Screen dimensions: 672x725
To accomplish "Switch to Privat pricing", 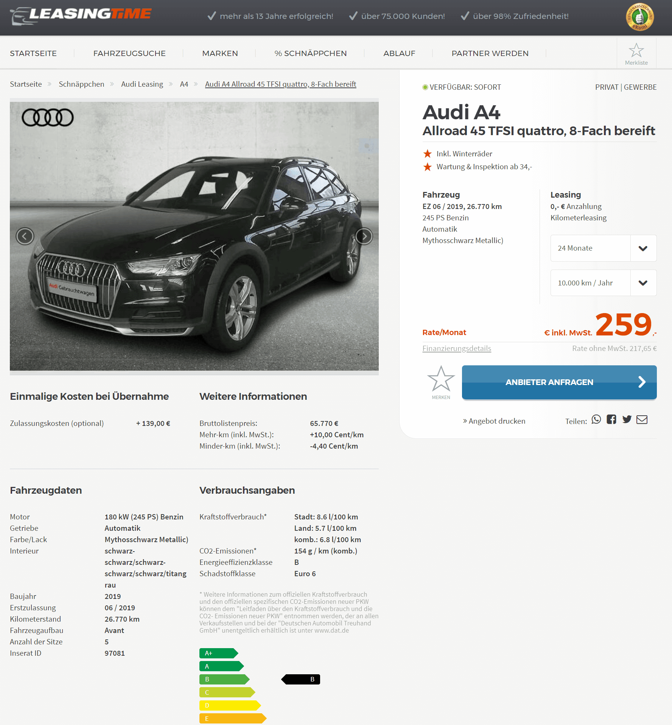I will tap(607, 87).
